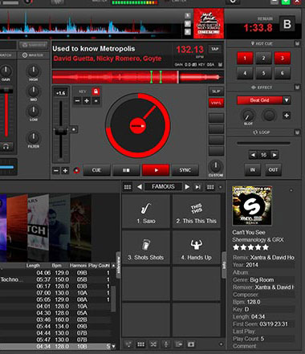This screenshot has width=305, height=354.
Task: Open the EFFECT panel menu icon
Action: point(297,87)
